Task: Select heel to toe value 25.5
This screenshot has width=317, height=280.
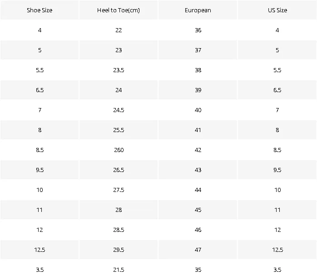Action: (x=119, y=130)
